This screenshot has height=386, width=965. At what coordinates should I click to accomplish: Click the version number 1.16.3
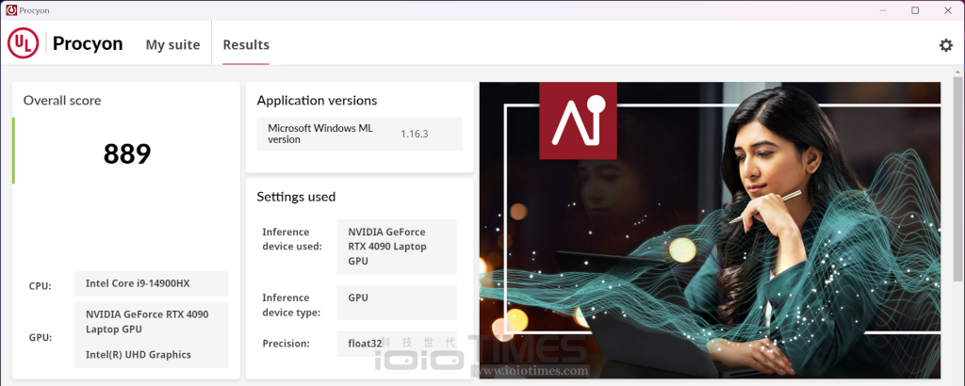415,134
